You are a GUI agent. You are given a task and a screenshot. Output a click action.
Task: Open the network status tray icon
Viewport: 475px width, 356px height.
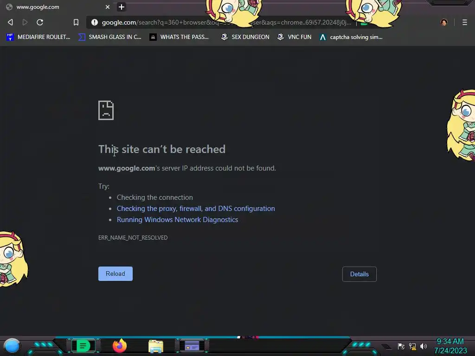click(412, 346)
